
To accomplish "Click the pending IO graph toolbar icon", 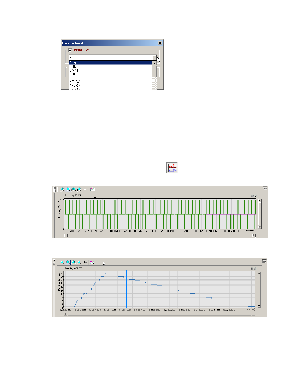I will pyautogui.click(x=172, y=168).
